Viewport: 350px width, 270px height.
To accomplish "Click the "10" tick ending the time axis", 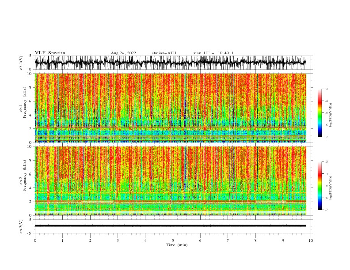I will click(x=311, y=240).
